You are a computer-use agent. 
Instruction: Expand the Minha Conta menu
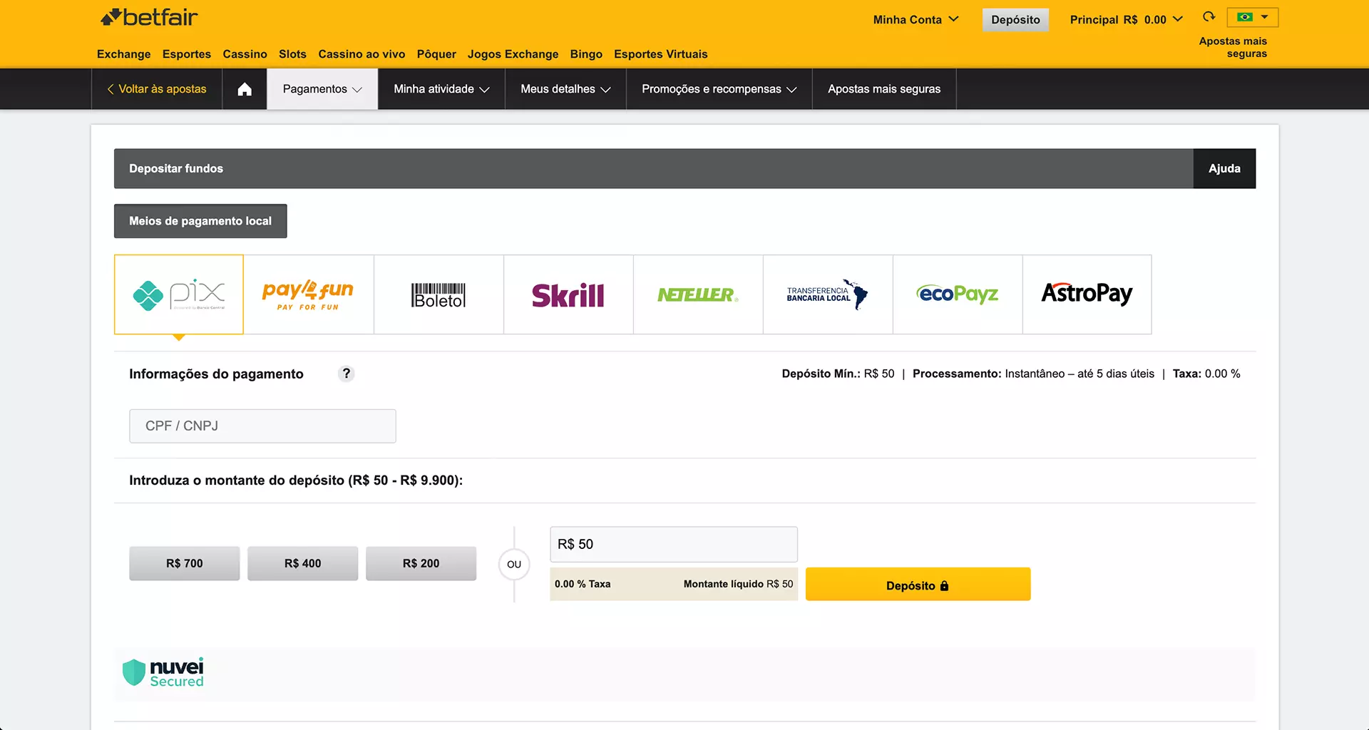[x=916, y=20]
